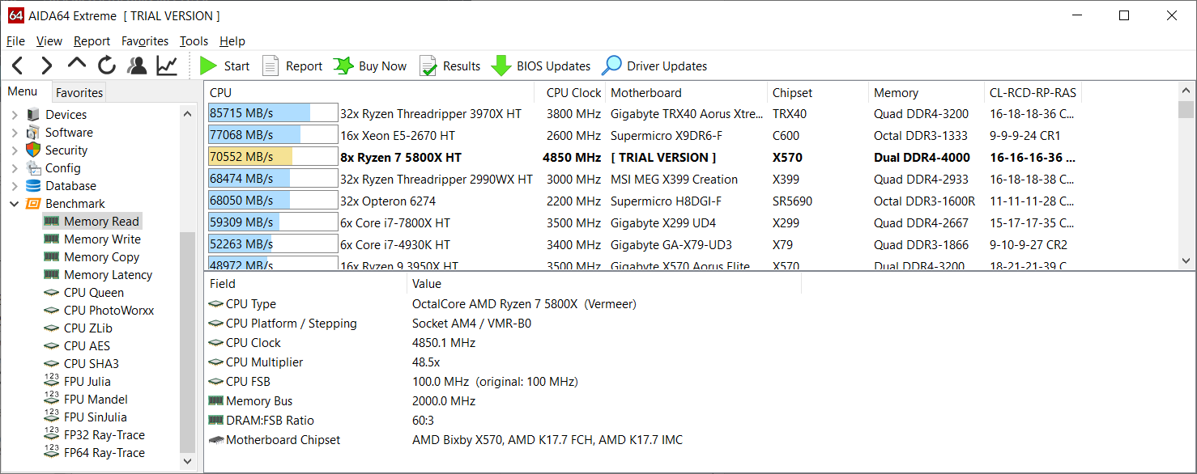Collapse the Benchmark tree node
Viewport: 1197px width, 474px height.
point(14,204)
